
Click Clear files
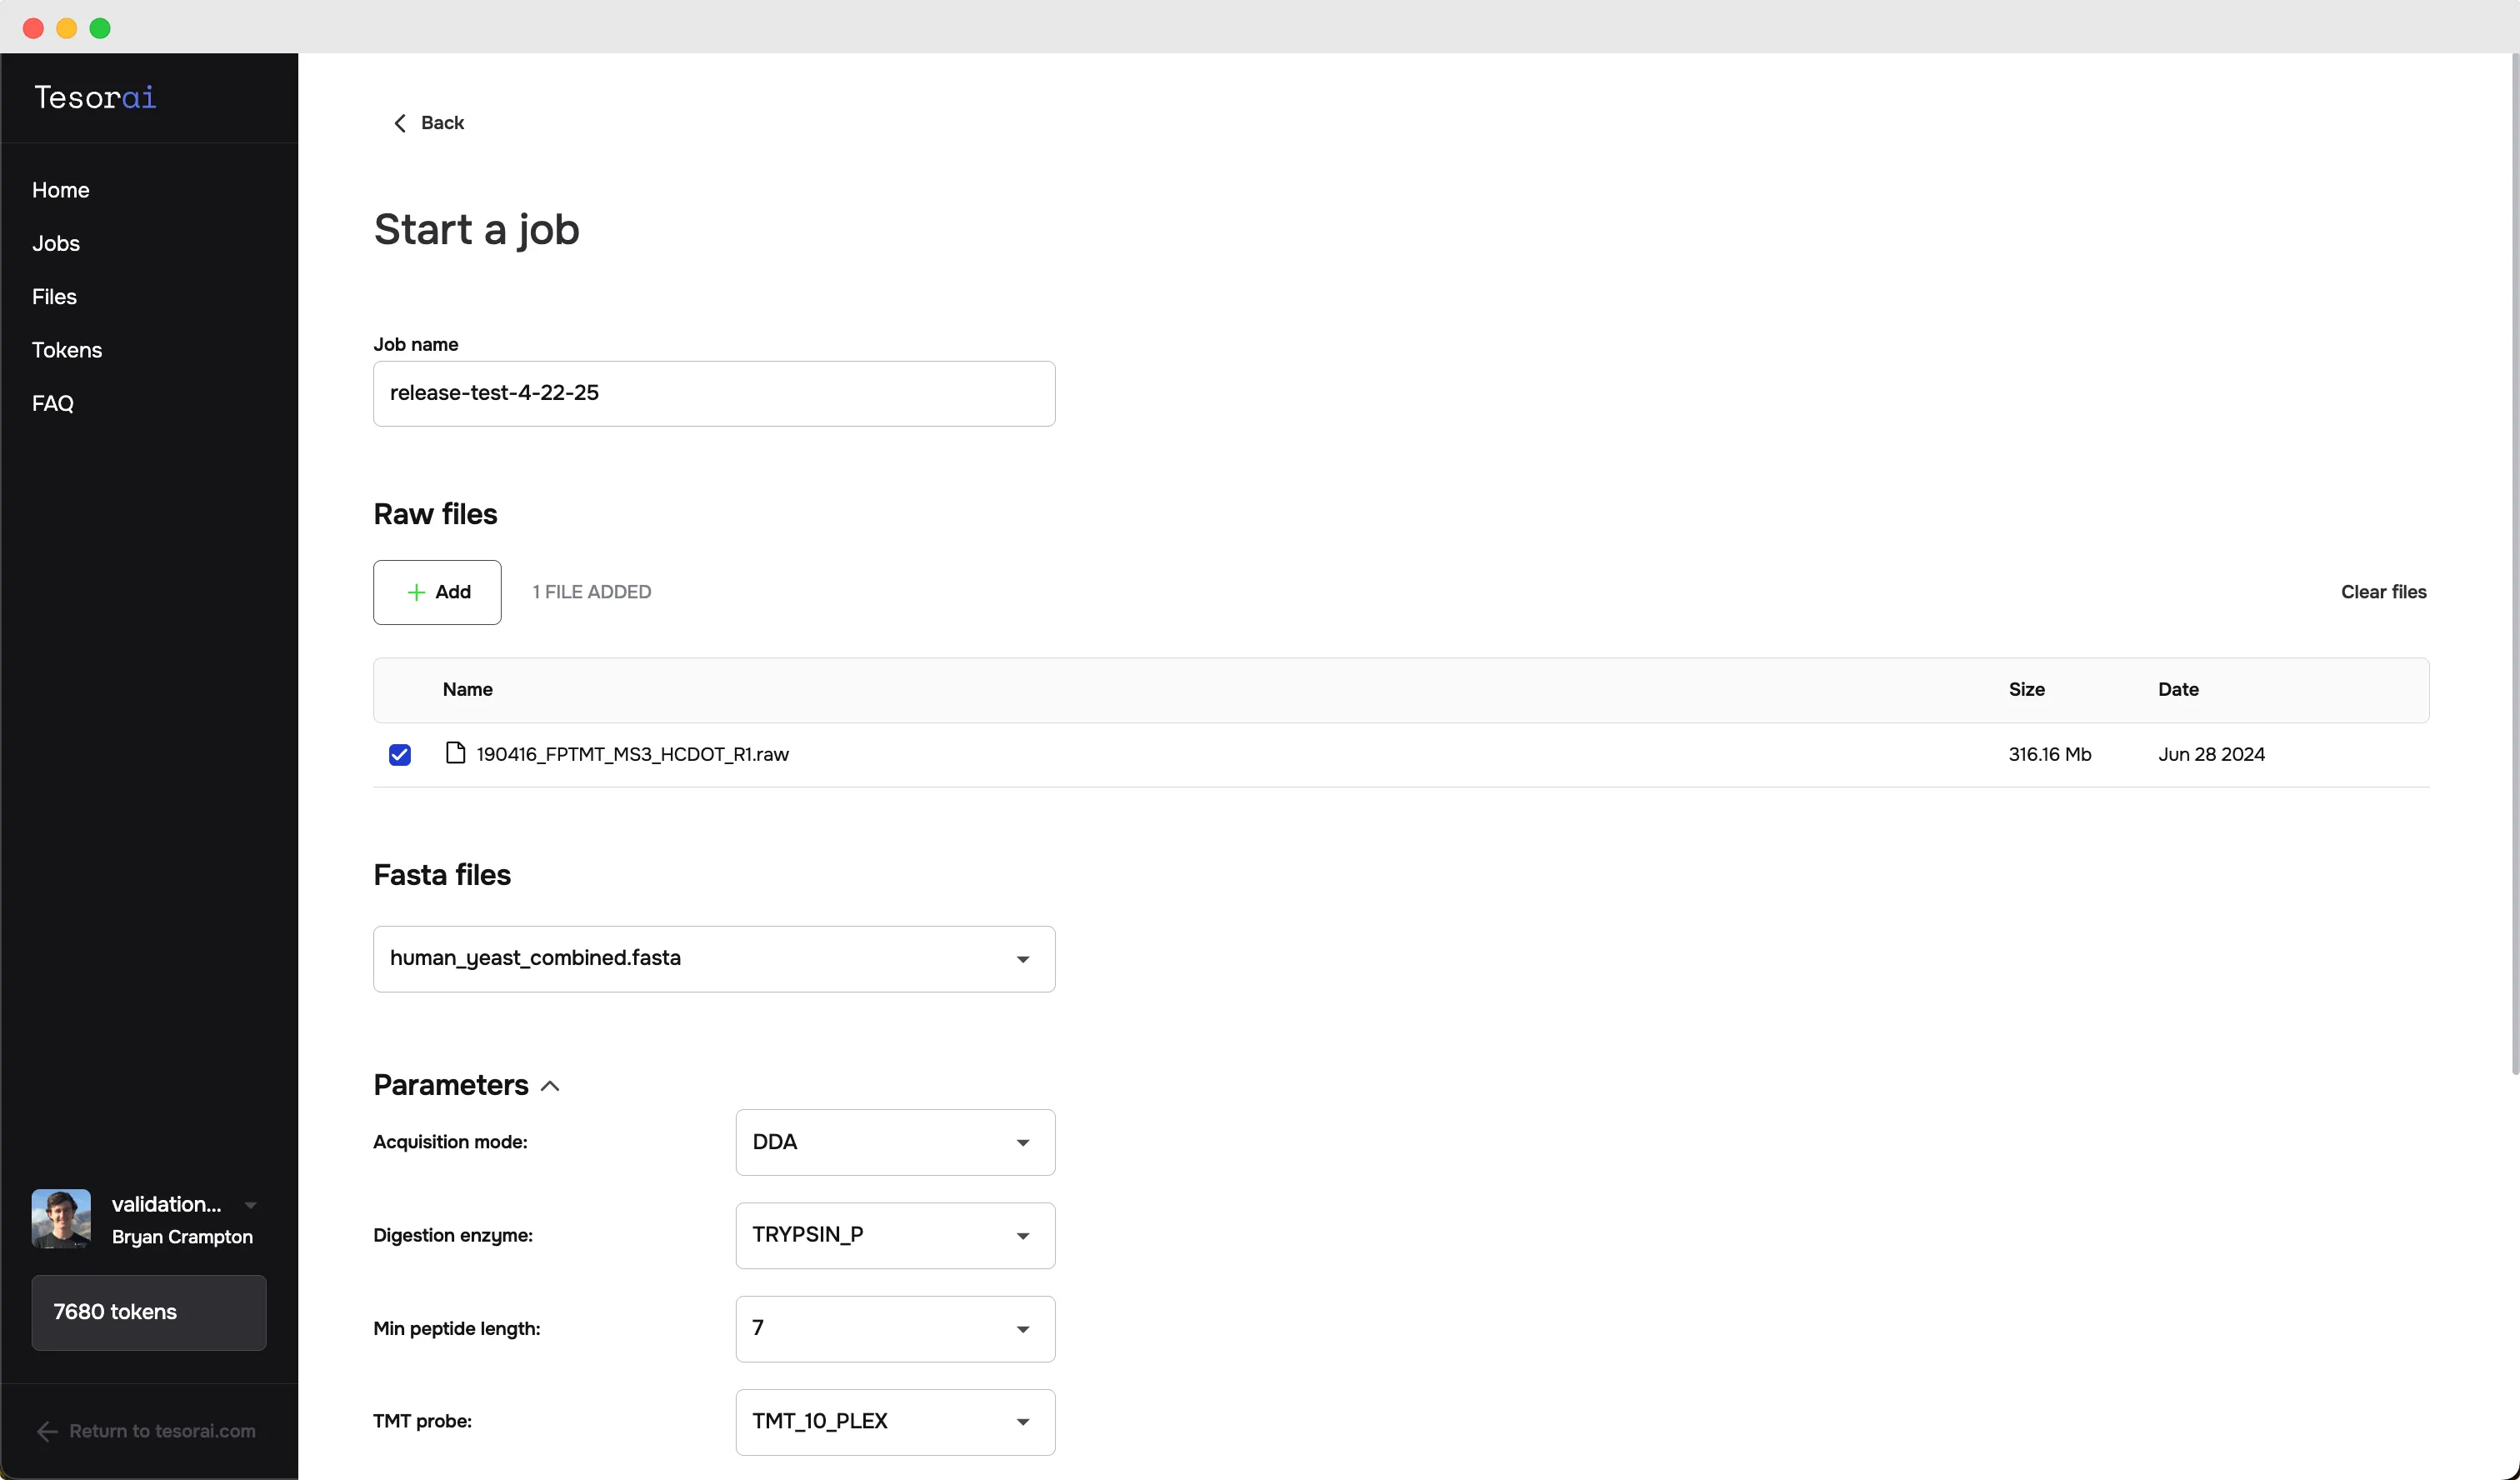[x=2383, y=592]
